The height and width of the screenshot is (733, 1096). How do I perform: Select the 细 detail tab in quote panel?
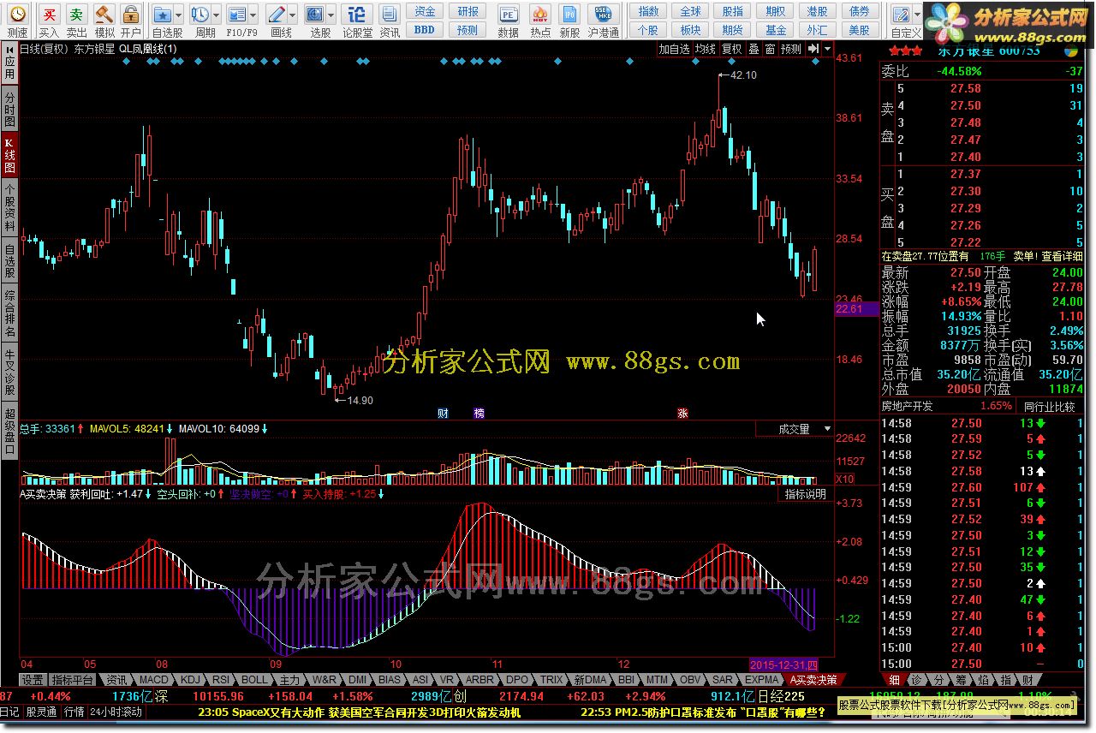click(894, 680)
